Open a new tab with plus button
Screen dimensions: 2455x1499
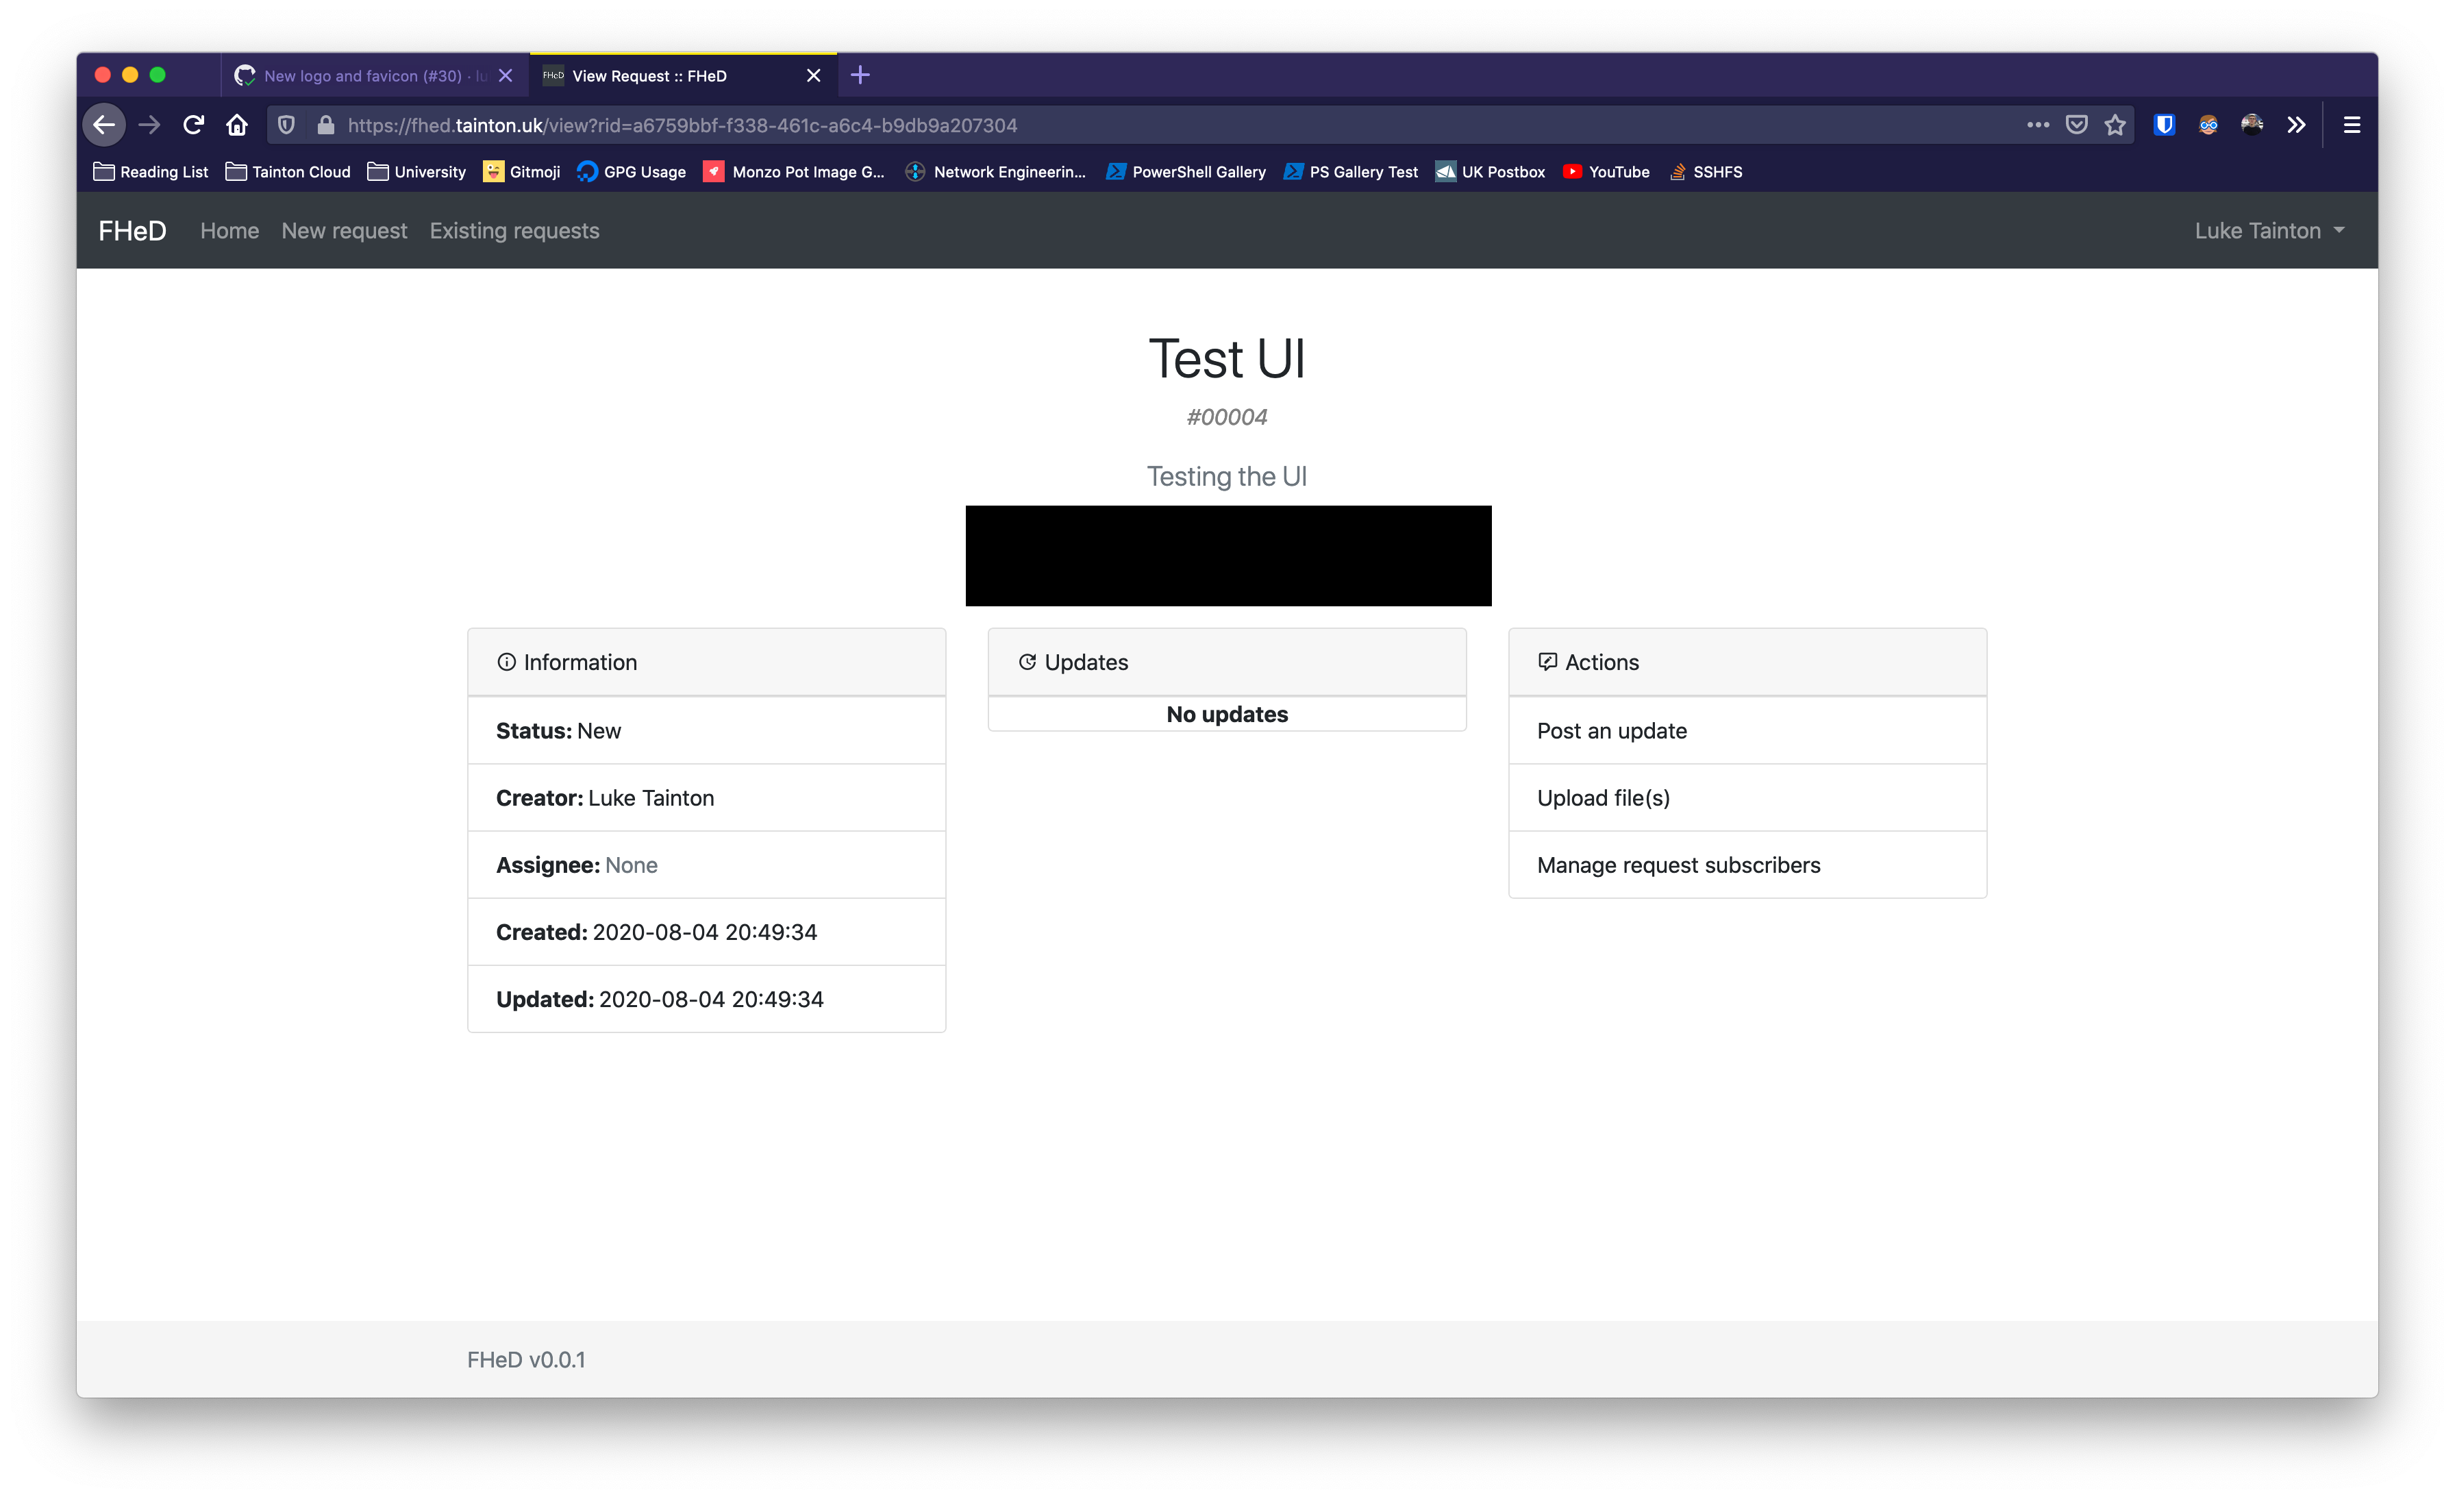(x=861, y=76)
